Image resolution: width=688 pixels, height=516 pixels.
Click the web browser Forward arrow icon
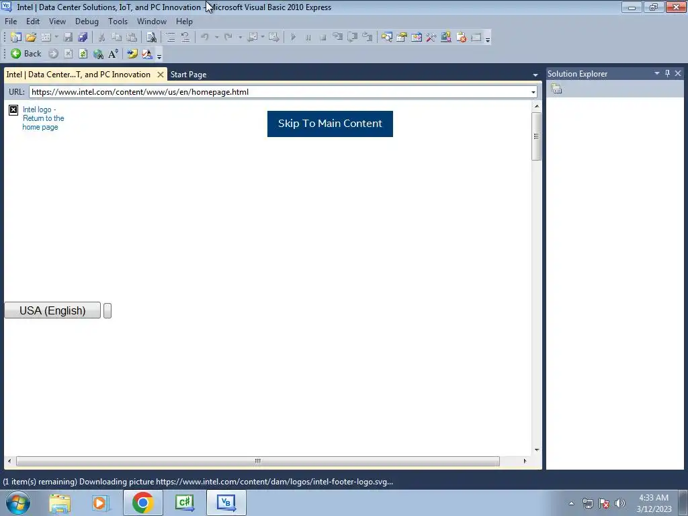[x=53, y=54]
